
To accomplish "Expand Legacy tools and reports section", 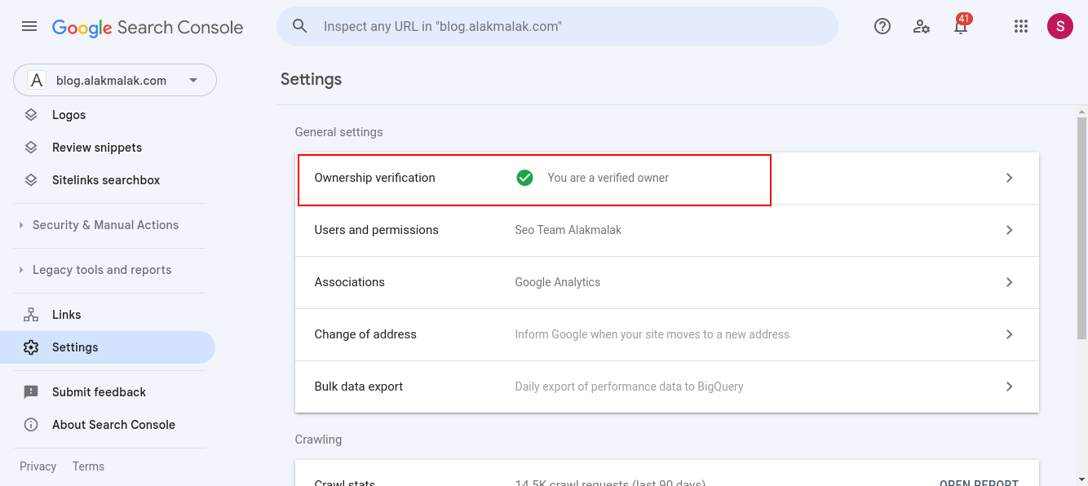I will (x=102, y=269).
